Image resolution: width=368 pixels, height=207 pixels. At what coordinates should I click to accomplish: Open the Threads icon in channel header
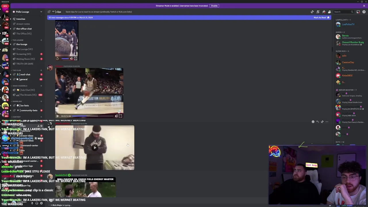312,12
